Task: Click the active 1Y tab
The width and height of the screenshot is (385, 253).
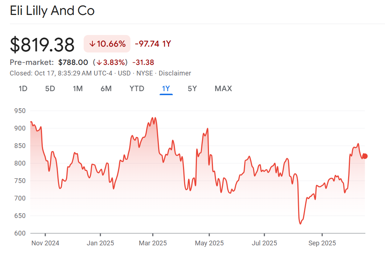Action: (x=166, y=89)
